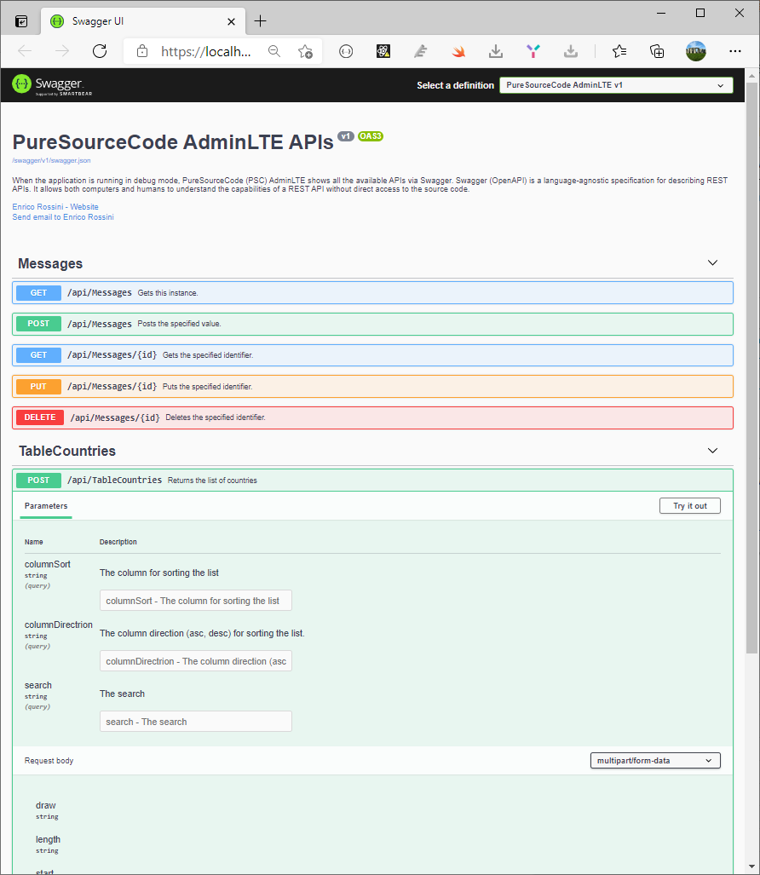Image resolution: width=760 pixels, height=875 pixels.
Task: Add page to favorites star icon
Action: pos(305,51)
